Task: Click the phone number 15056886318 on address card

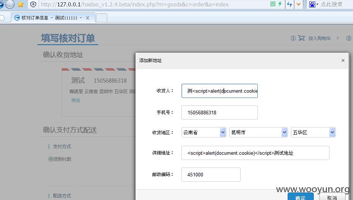Action: click(110, 81)
